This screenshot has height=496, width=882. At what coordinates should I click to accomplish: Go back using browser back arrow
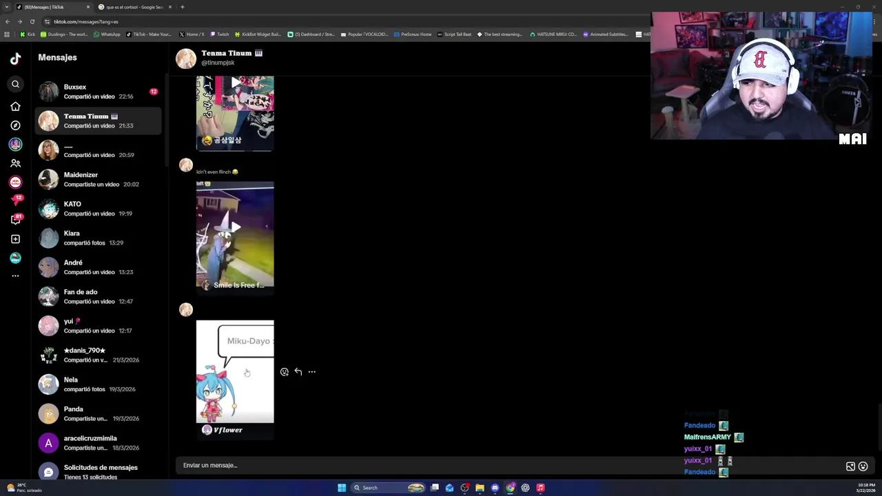click(7, 21)
